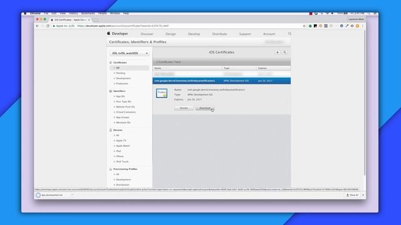
Task: Select the iOS Certificates browser tab
Action: (x=70, y=19)
